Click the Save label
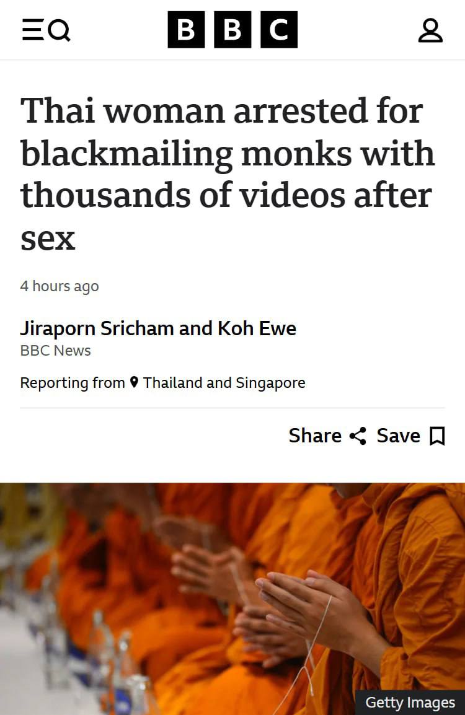 (398, 436)
